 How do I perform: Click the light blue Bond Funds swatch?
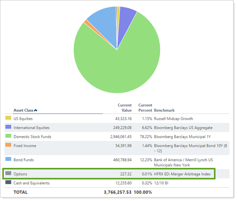[x=8, y=160]
